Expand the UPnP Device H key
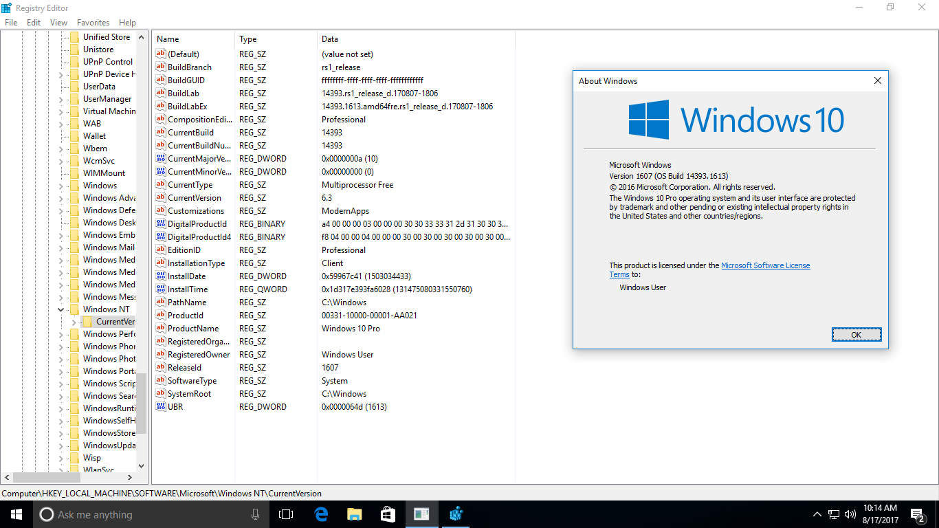Viewport: 939px width, 528px height. coord(61,74)
